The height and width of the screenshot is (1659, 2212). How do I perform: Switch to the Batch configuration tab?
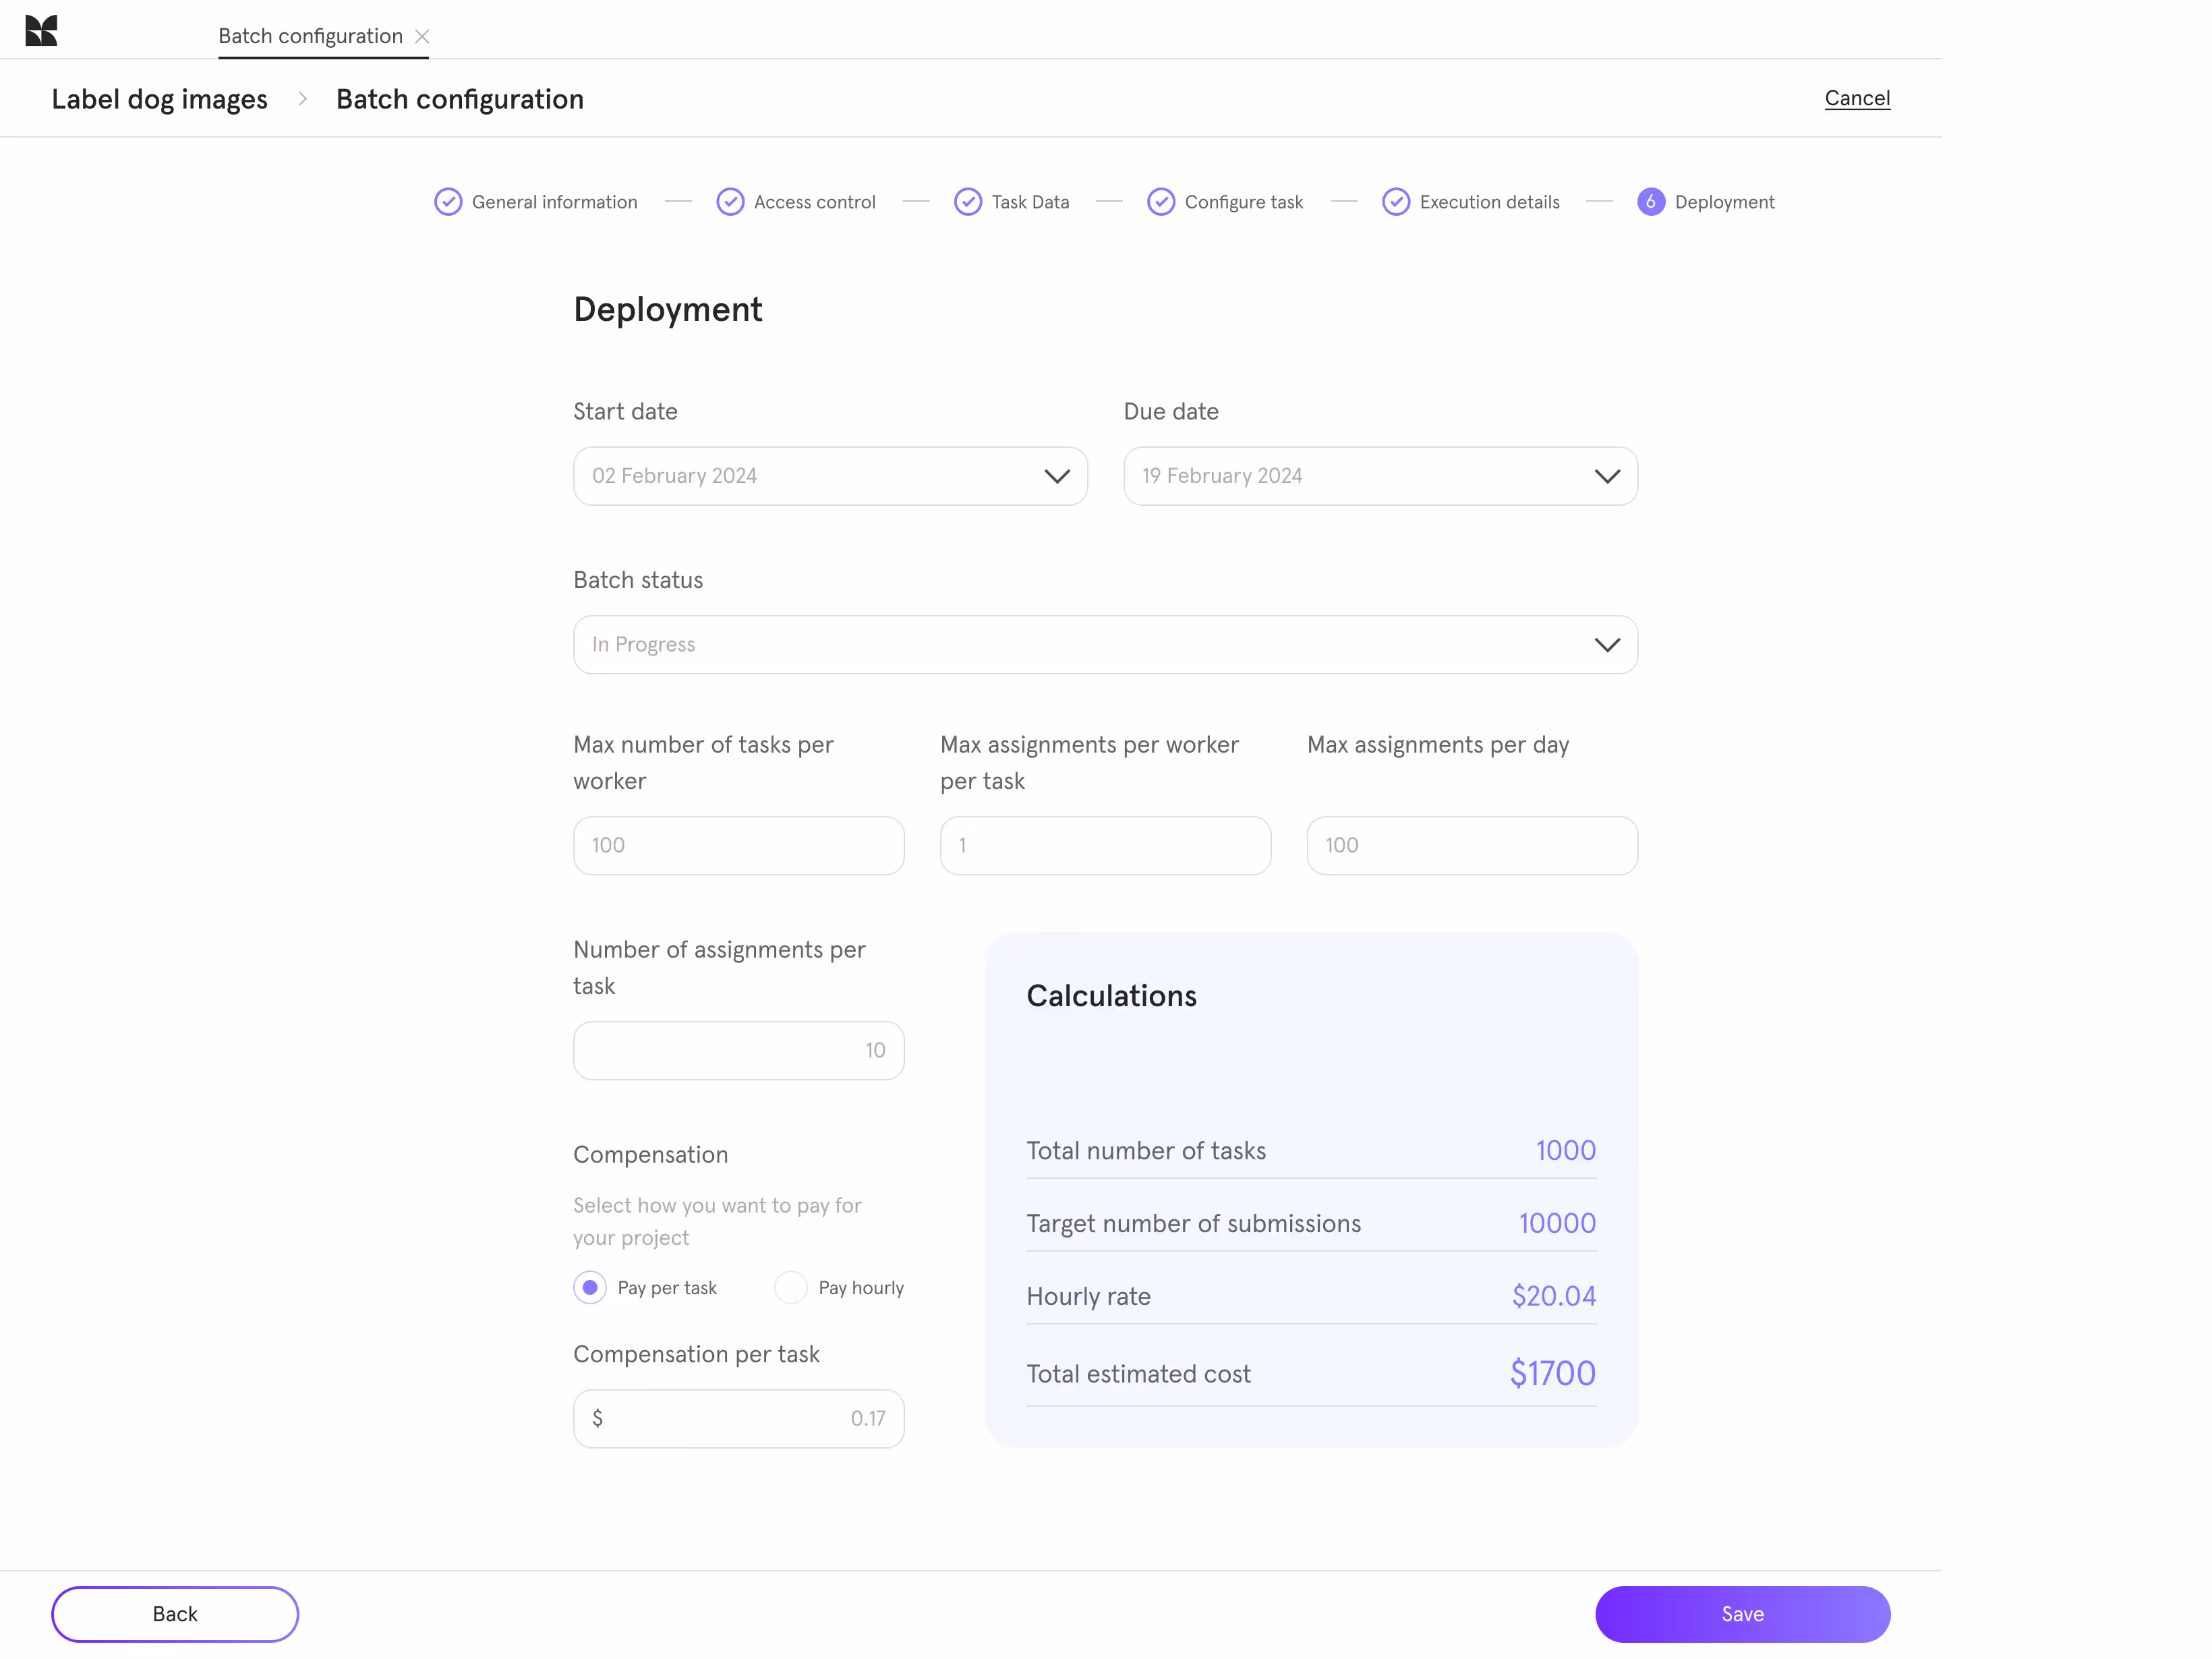tap(310, 36)
